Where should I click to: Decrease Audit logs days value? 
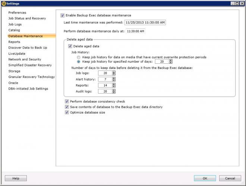coord(114,92)
